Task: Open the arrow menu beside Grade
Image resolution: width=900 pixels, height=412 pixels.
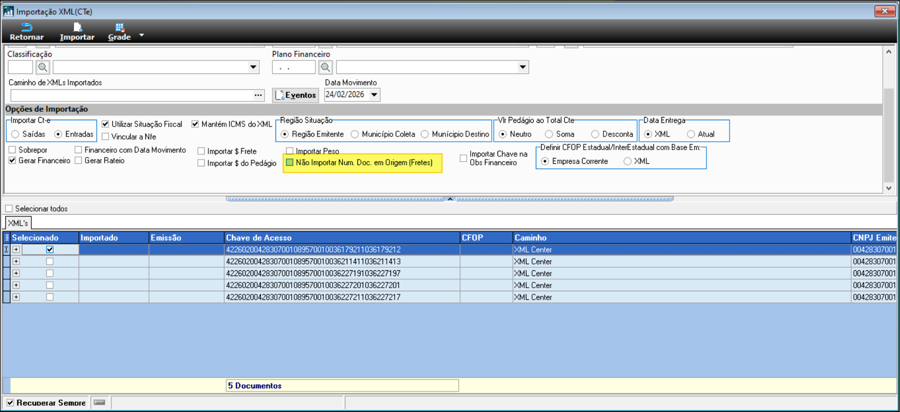Action: click(142, 36)
